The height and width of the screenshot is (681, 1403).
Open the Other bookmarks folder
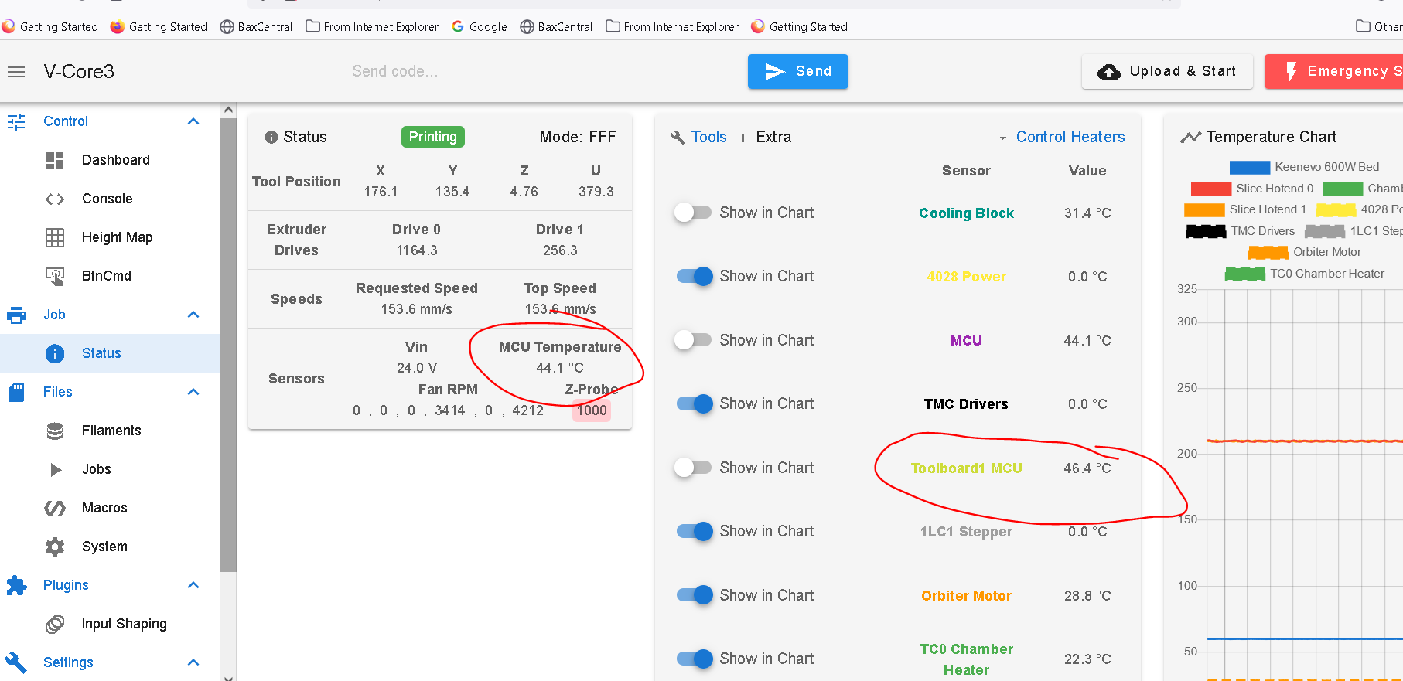(1379, 27)
